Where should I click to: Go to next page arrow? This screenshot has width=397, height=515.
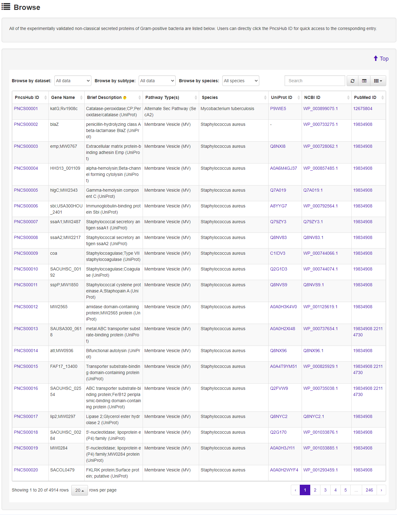click(x=381, y=490)
